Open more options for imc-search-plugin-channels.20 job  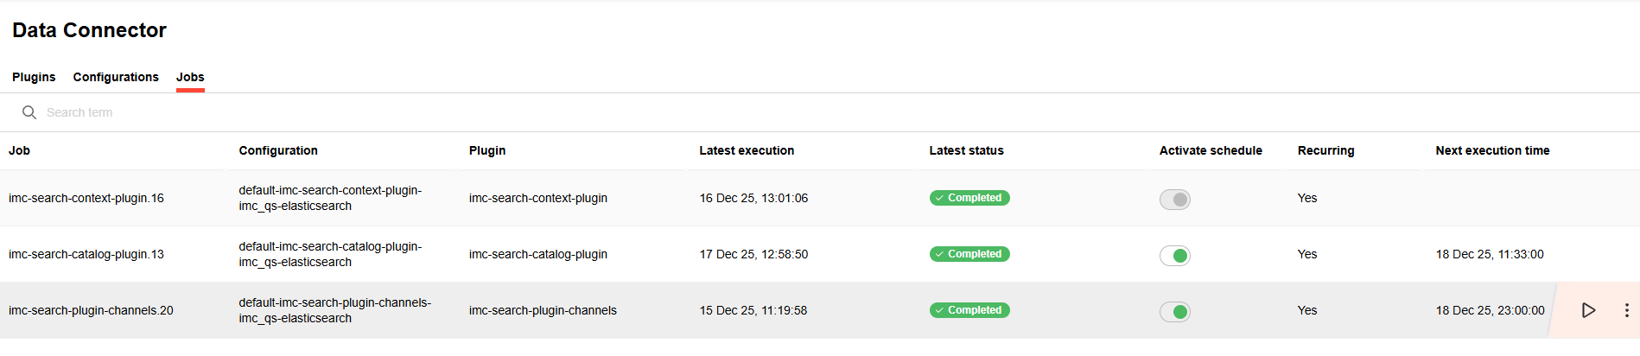1626,310
